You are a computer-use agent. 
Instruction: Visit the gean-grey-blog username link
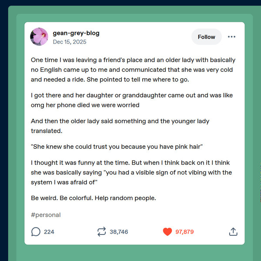tap(76, 33)
